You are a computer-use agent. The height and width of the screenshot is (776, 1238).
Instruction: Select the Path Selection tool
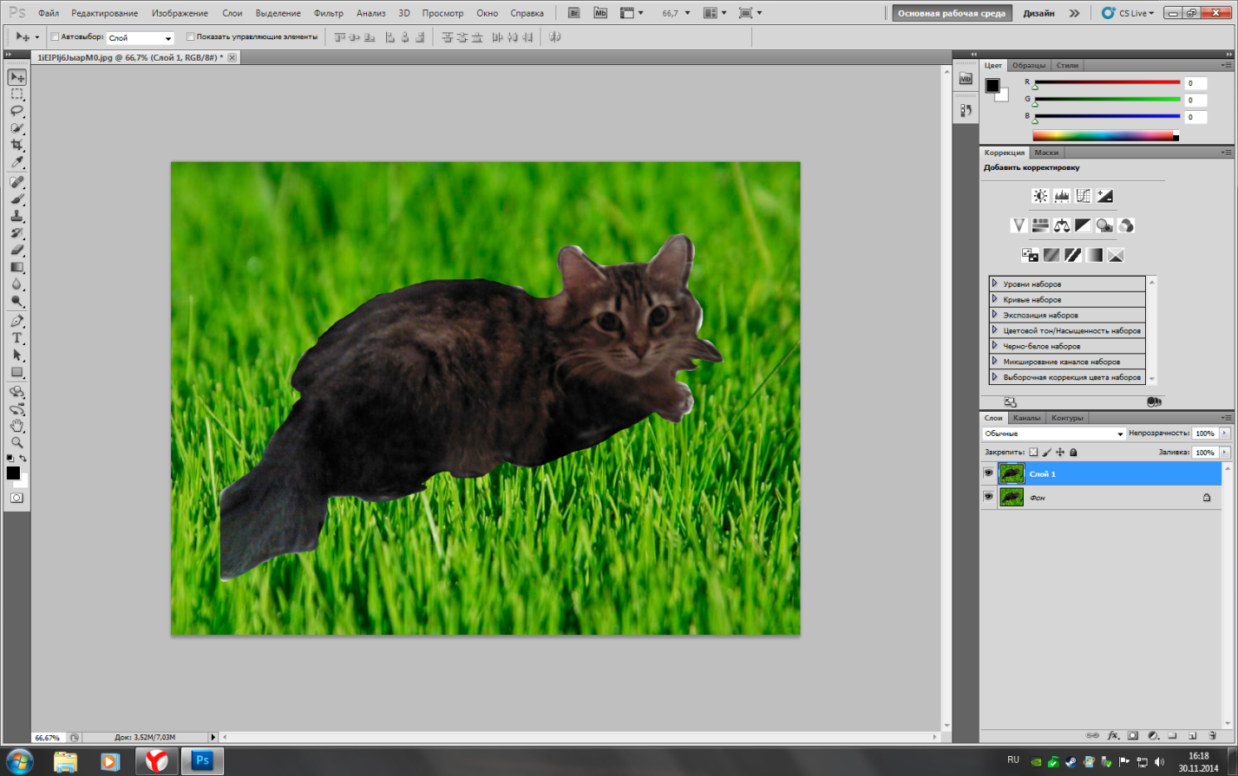(16, 355)
